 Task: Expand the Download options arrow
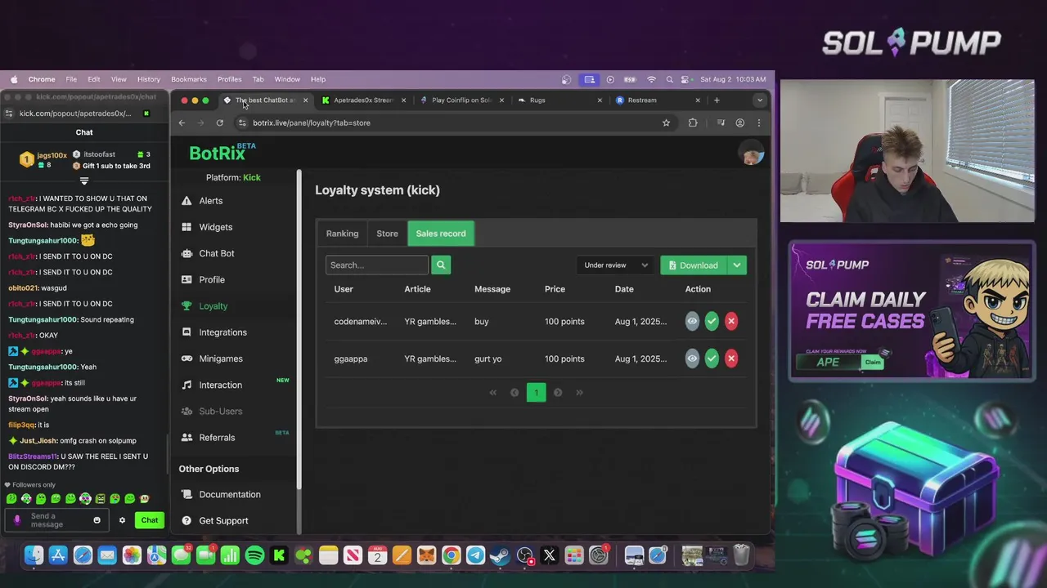(x=737, y=265)
